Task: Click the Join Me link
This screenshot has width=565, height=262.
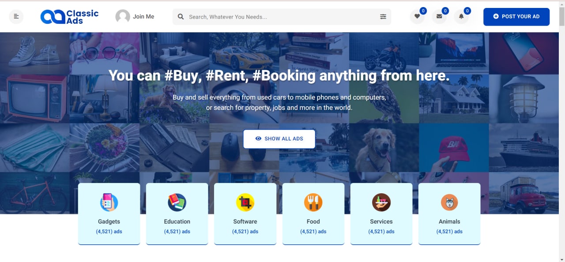Action: (x=143, y=17)
